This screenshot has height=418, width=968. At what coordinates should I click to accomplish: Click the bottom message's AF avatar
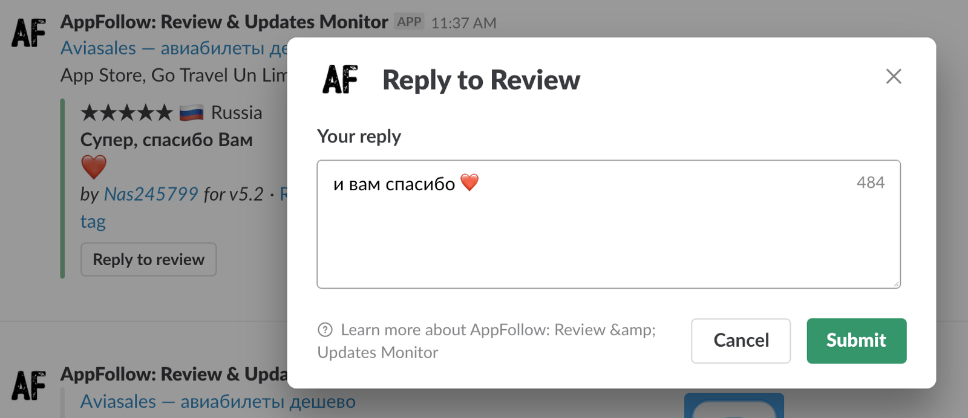click(x=28, y=385)
